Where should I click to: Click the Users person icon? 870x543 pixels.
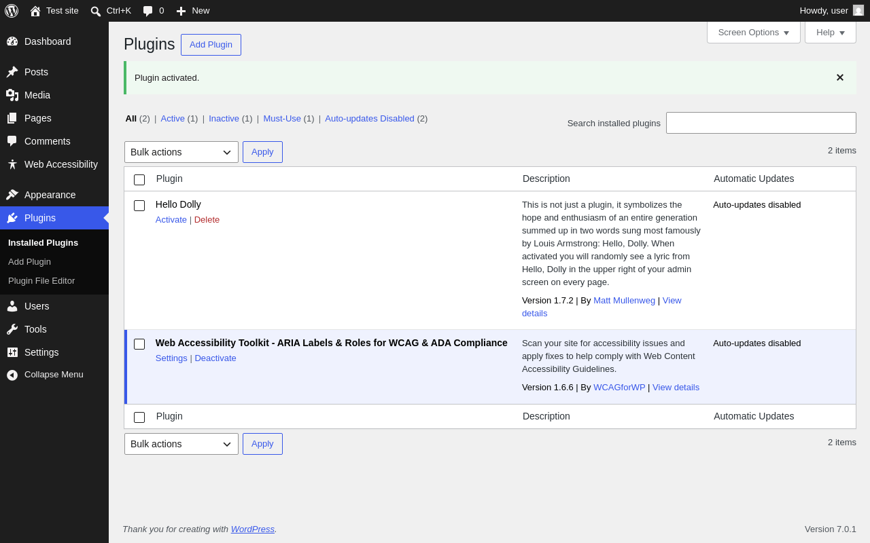click(12, 306)
